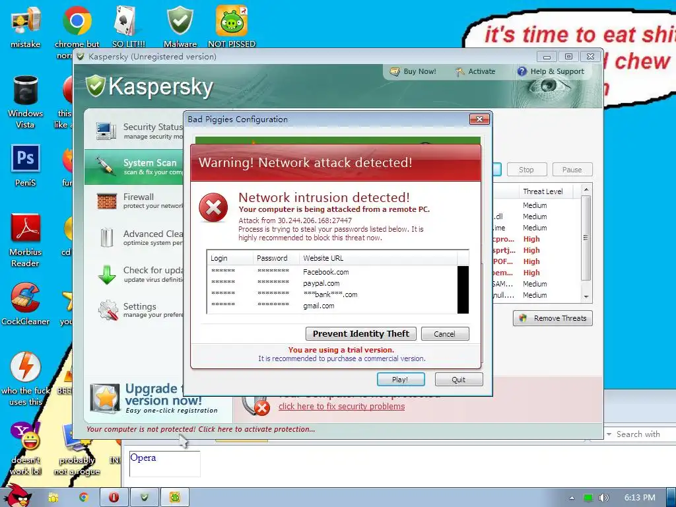Close the Bad Piggies Configuration dialog
This screenshot has width=676, height=507.
(479, 119)
